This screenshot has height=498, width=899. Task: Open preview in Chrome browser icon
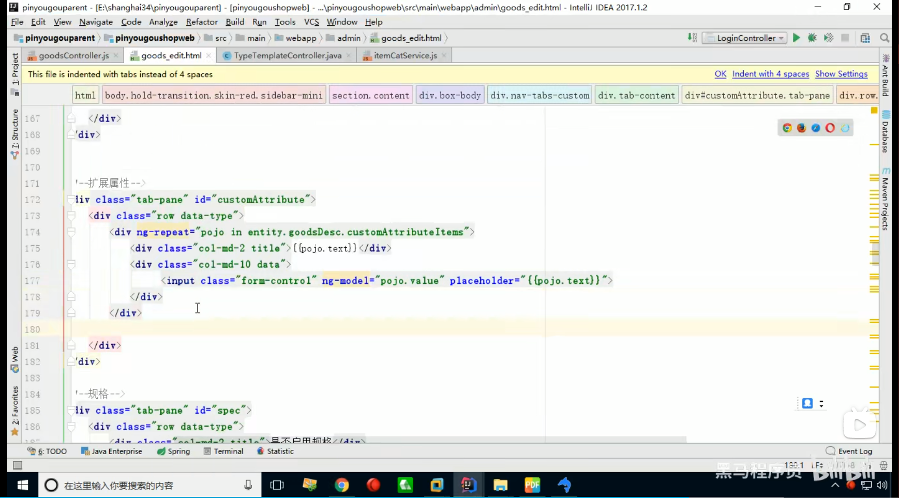coord(787,128)
